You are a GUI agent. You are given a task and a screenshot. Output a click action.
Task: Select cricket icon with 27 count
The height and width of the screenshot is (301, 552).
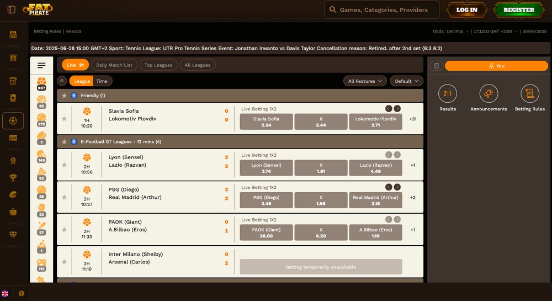pyautogui.click(x=41, y=228)
